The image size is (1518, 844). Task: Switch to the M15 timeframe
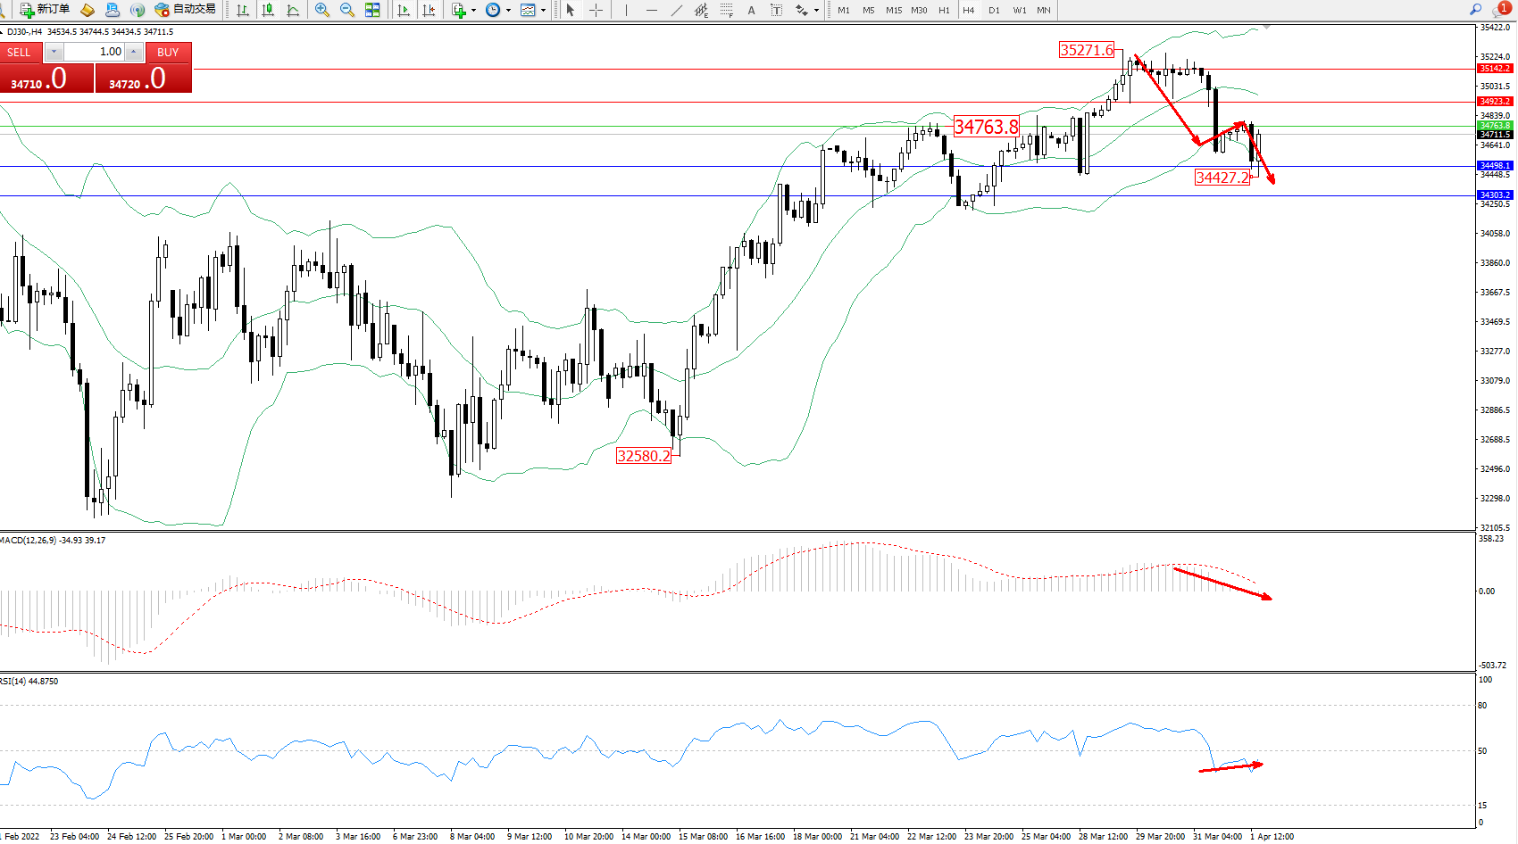click(894, 10)
